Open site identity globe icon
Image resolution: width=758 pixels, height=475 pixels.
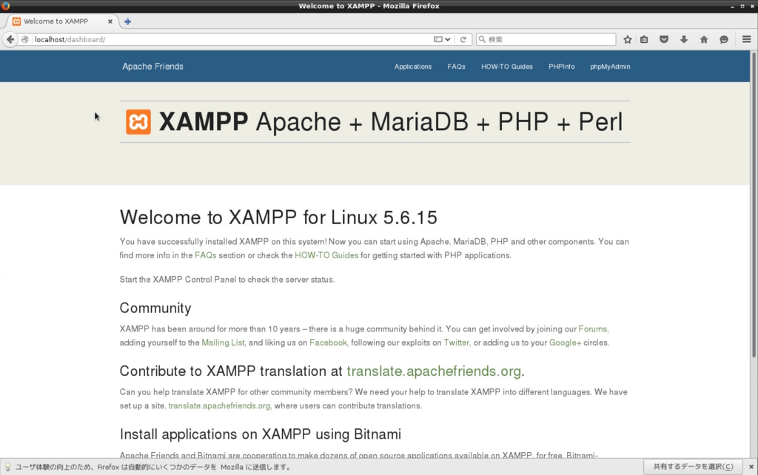click(25, 40)
